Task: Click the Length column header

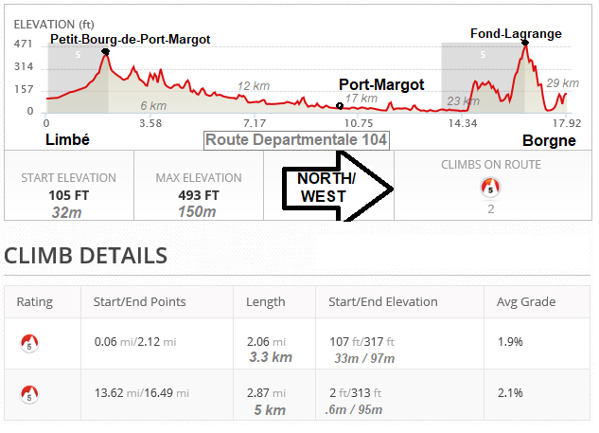Action: click(x=265, y=302)
